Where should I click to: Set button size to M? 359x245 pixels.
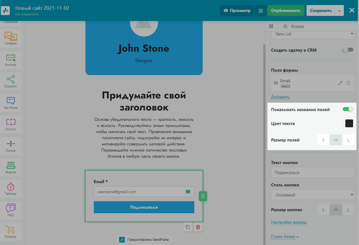click(x=336, y=210)
